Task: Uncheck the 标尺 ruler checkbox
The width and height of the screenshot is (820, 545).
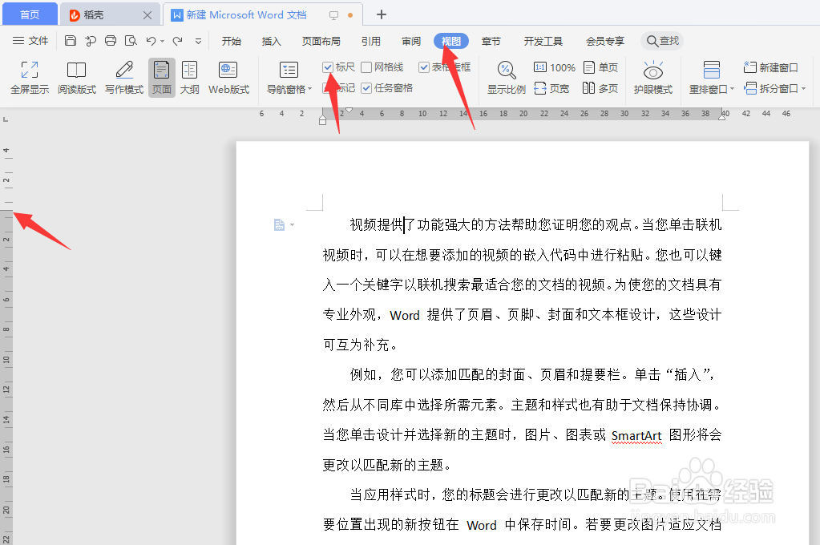Action: point(327,67)
